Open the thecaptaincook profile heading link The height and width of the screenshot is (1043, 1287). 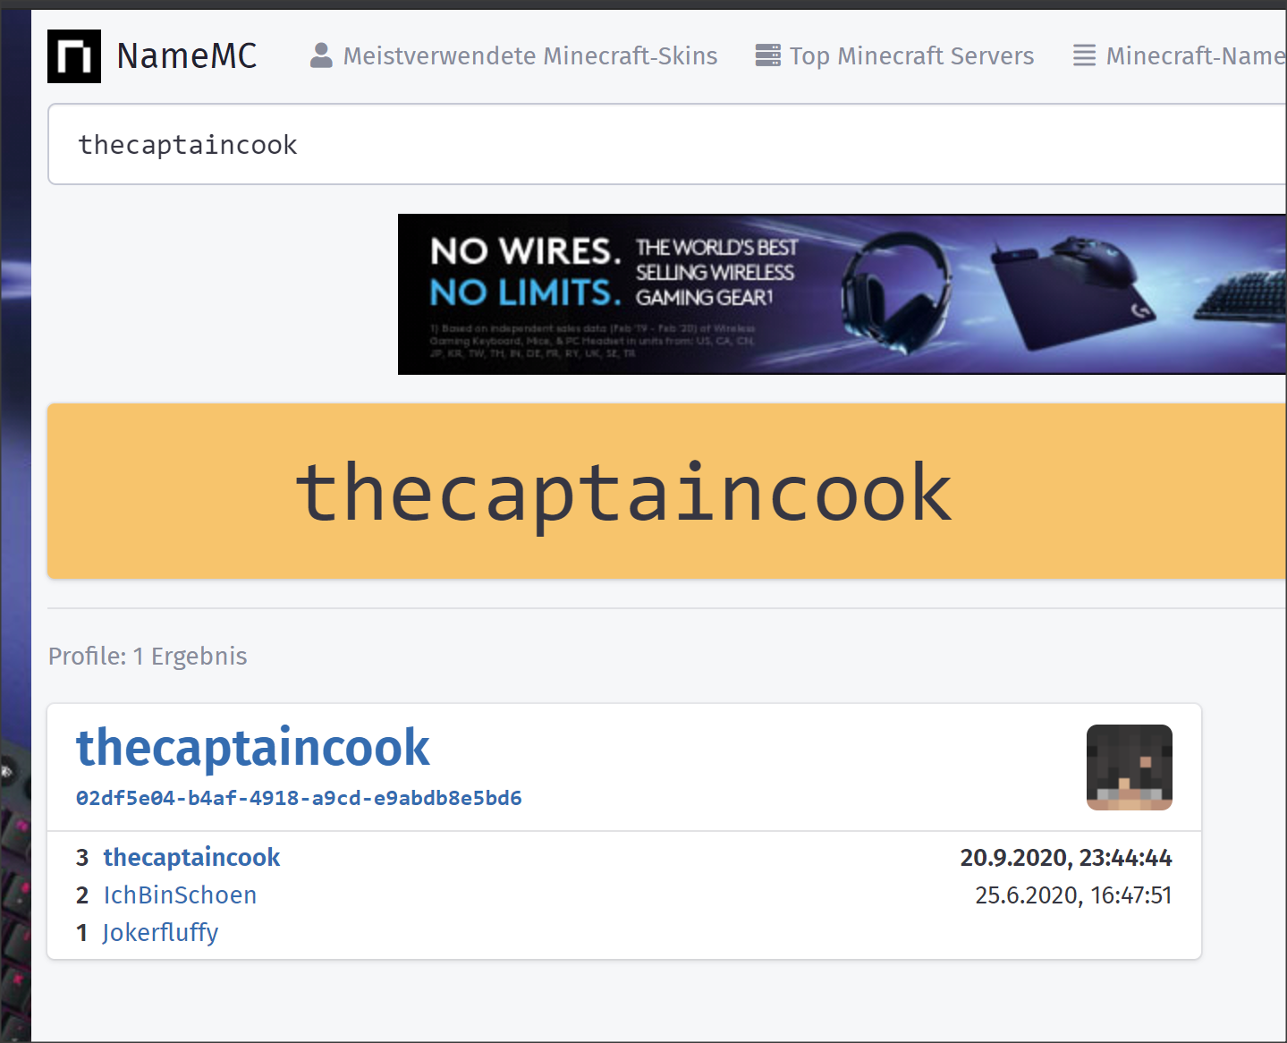pyautogui.click(x=253, y=747)
